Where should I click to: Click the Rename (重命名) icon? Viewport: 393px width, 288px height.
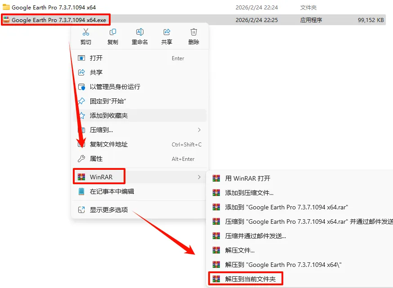pos(139,32)
